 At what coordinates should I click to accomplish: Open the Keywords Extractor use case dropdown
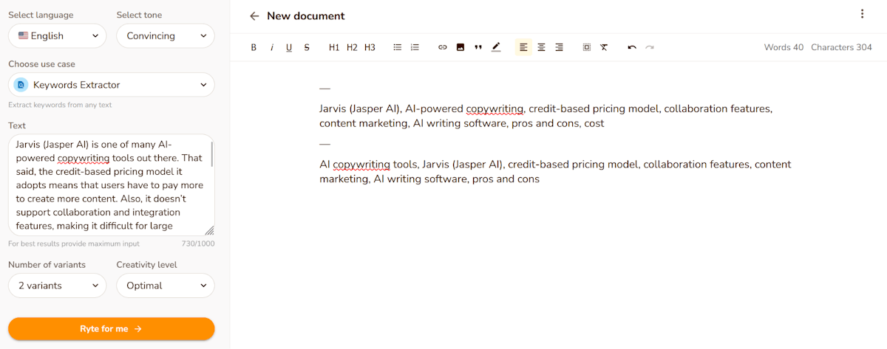pyautogui.click(x=112, y=85)
